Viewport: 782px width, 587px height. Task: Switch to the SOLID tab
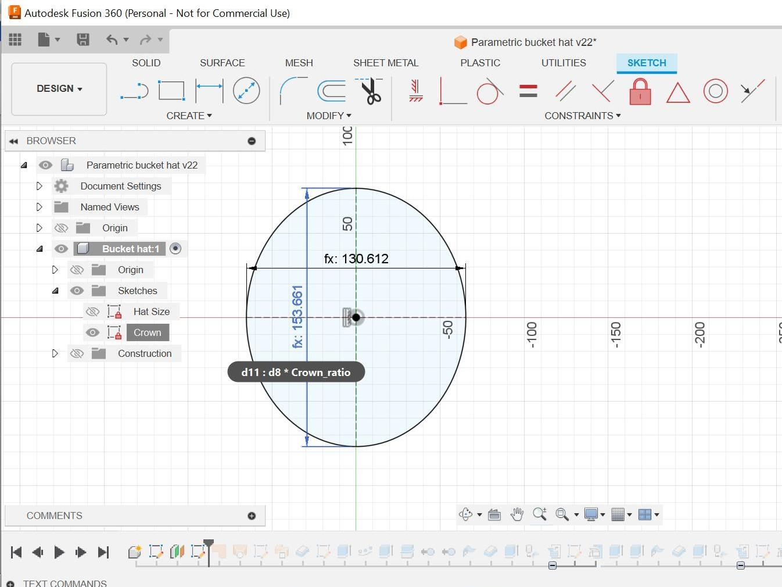pos(146,63)
